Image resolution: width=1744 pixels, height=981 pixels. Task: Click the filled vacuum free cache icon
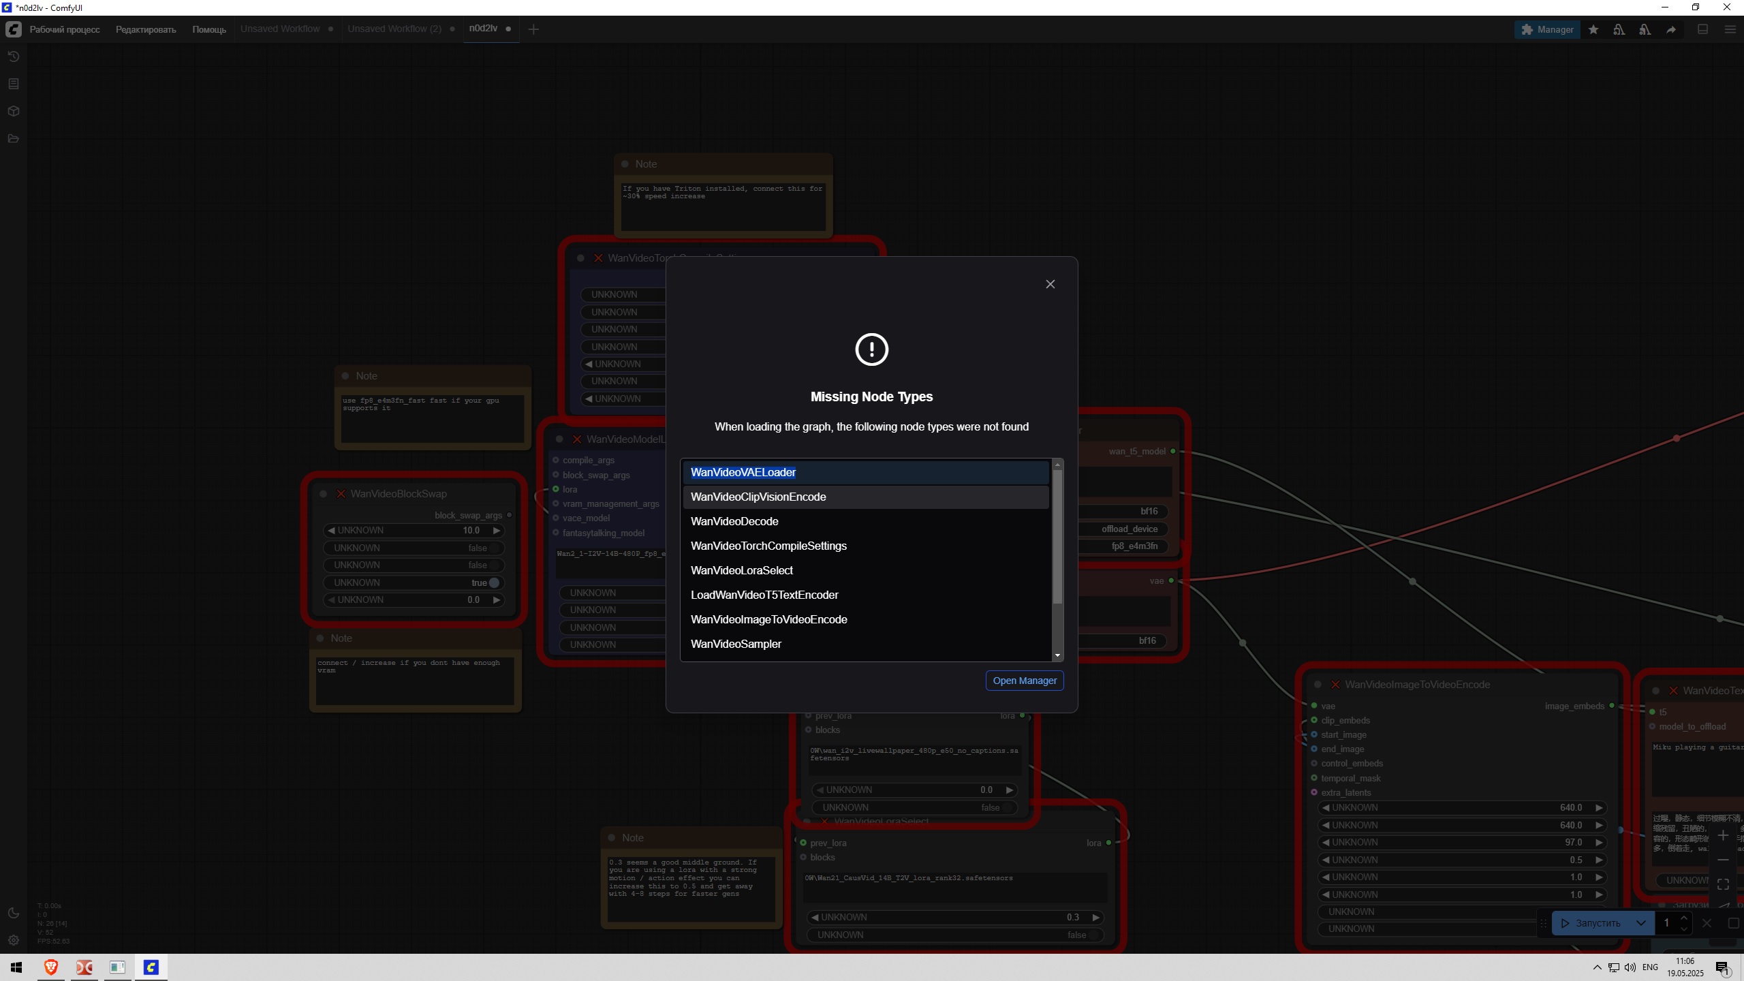tap(1645, 29)
